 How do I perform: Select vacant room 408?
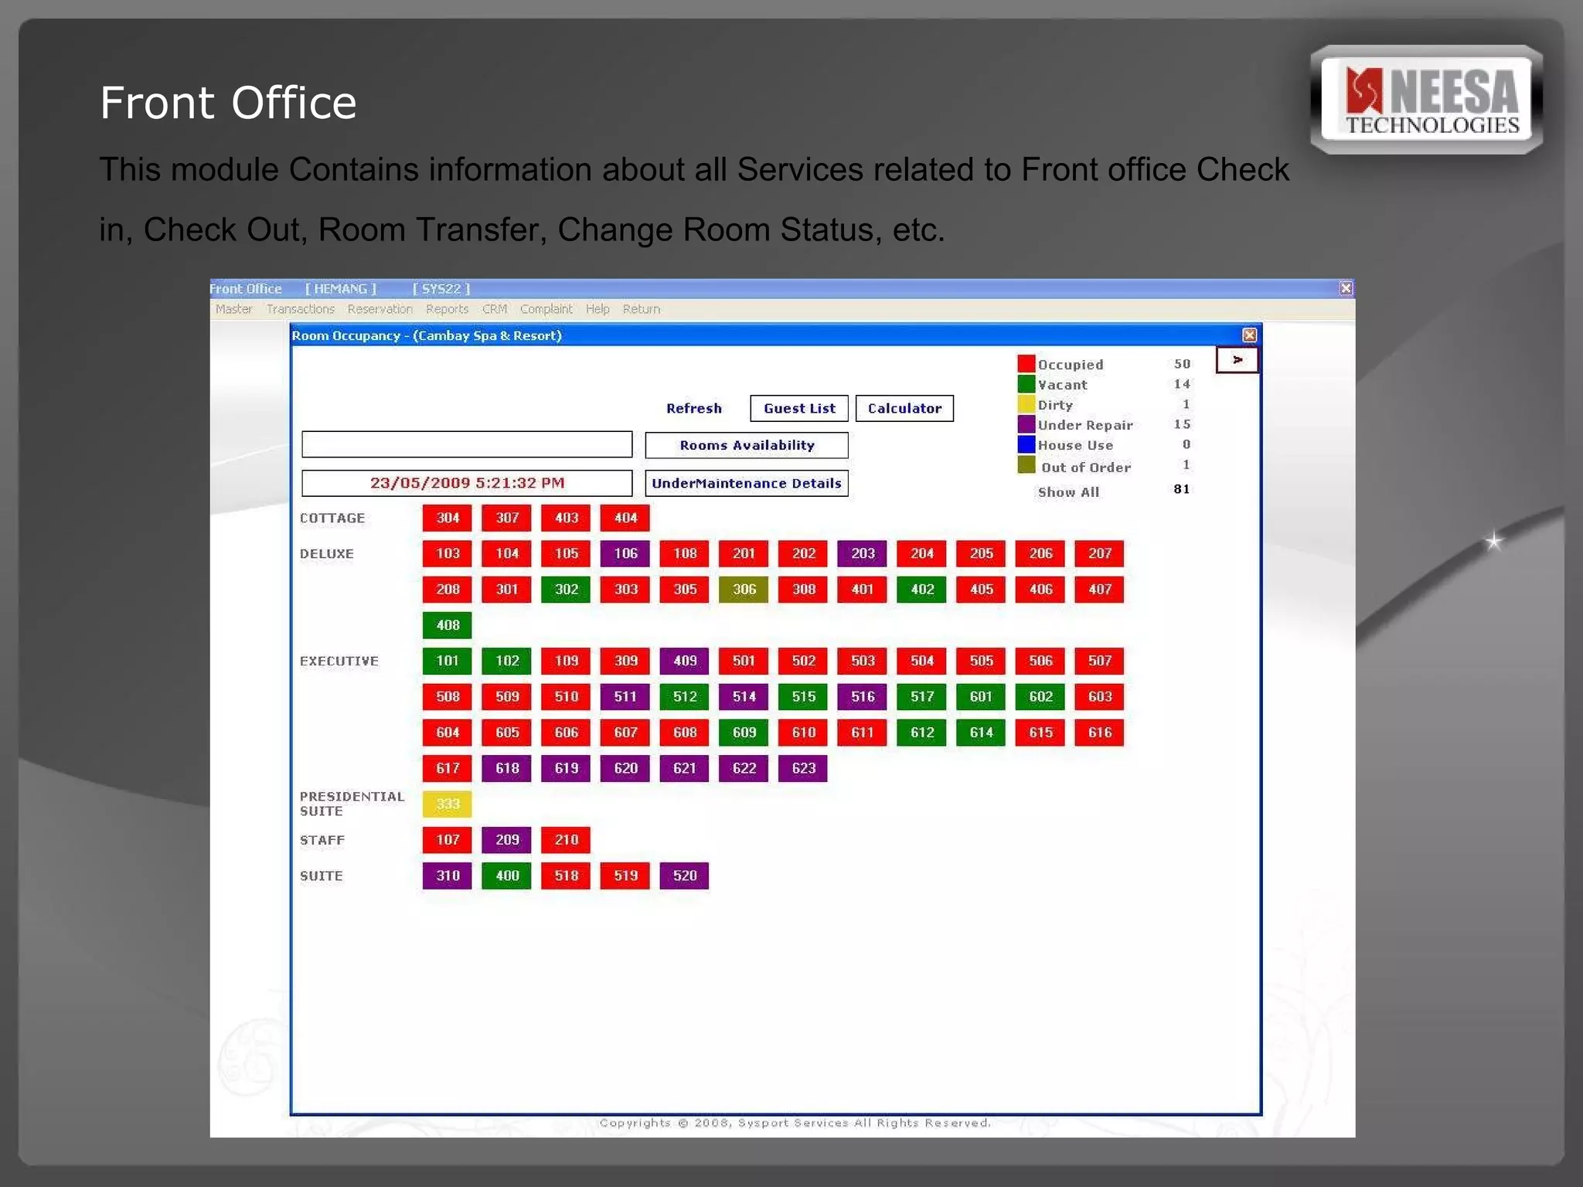click(x=448, y=625)
